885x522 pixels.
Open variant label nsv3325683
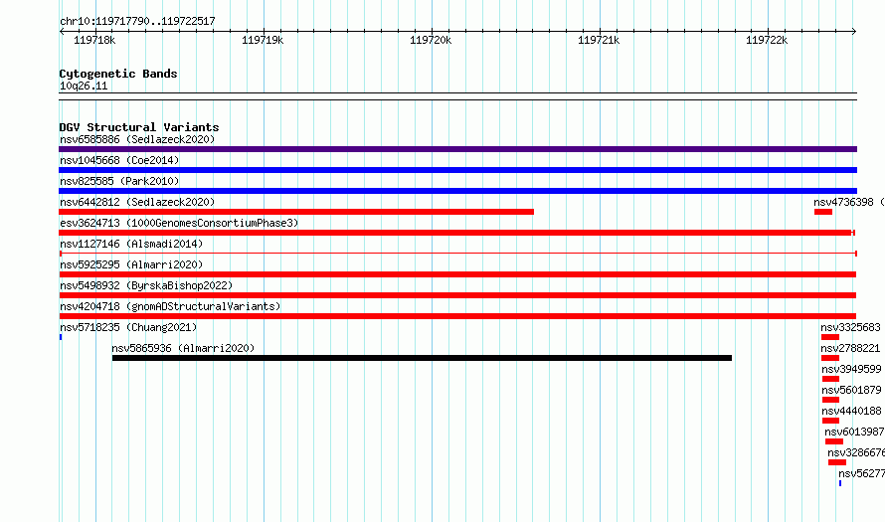tap(850, 327)
